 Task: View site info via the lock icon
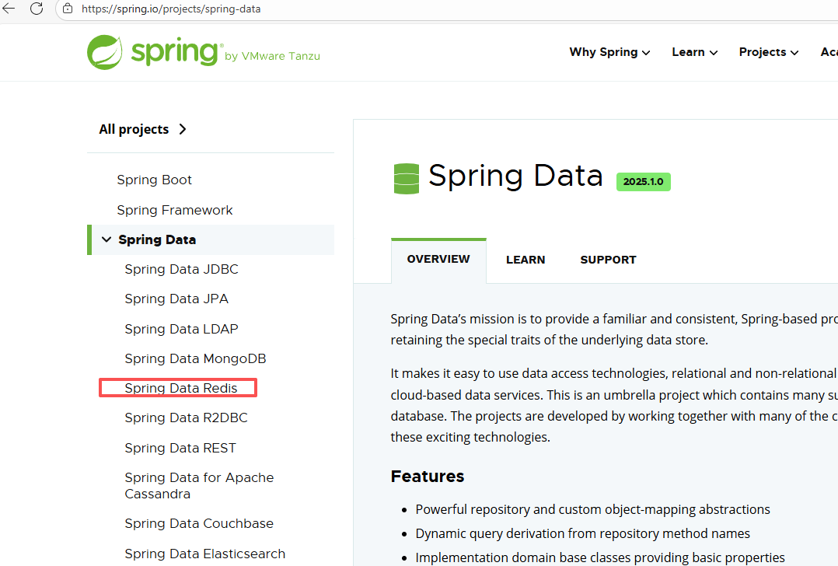pos(68,9)
